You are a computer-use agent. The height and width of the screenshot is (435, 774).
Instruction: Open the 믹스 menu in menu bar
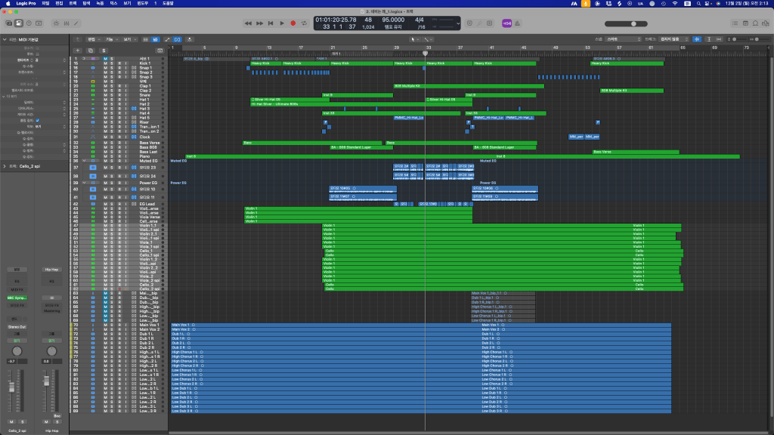pyautogui.click(x=113, y=4)
